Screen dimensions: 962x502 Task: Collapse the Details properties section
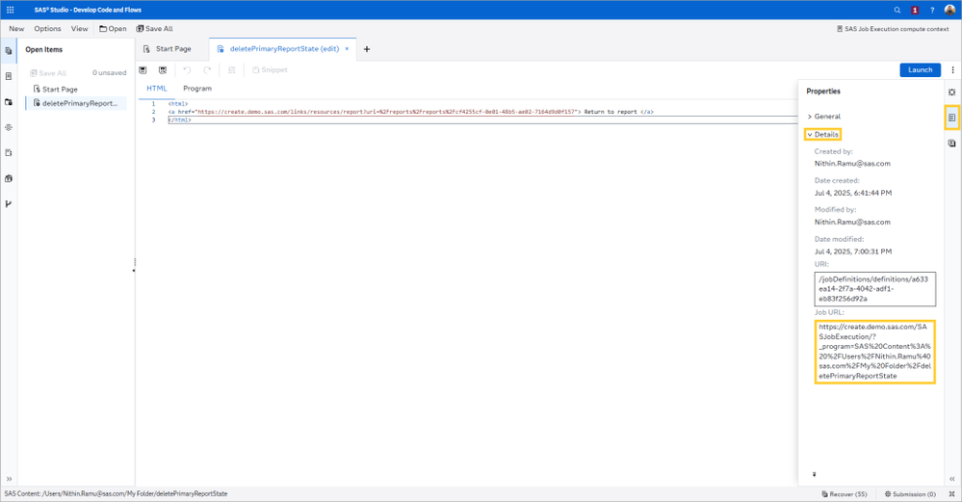(822, 134)
